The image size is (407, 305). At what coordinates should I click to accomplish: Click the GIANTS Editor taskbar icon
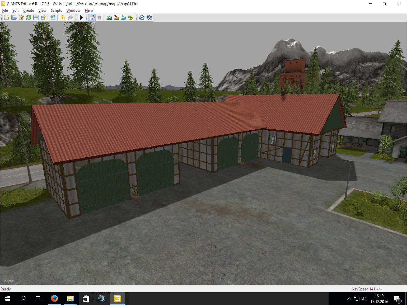click(x=118, y=299)
